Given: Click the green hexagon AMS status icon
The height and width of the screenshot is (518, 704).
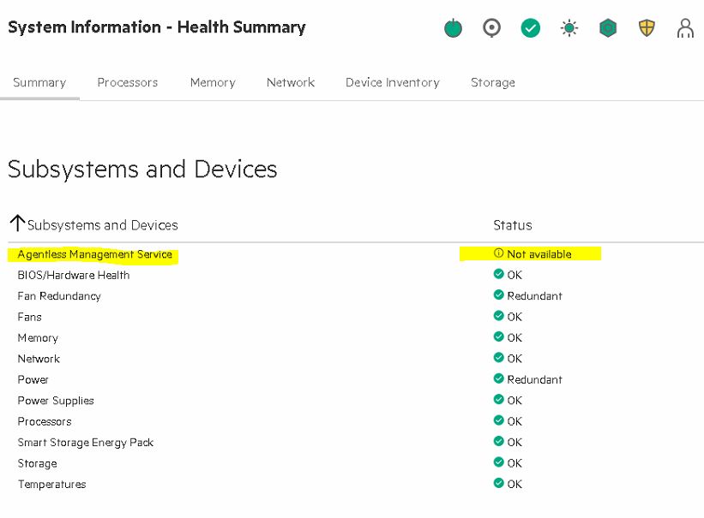Looking at the screenshot, I should 608,28.
